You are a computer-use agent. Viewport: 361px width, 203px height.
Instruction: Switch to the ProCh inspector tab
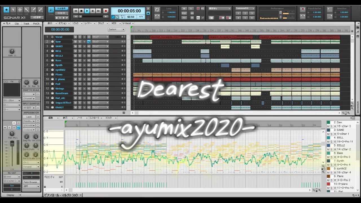36,24
